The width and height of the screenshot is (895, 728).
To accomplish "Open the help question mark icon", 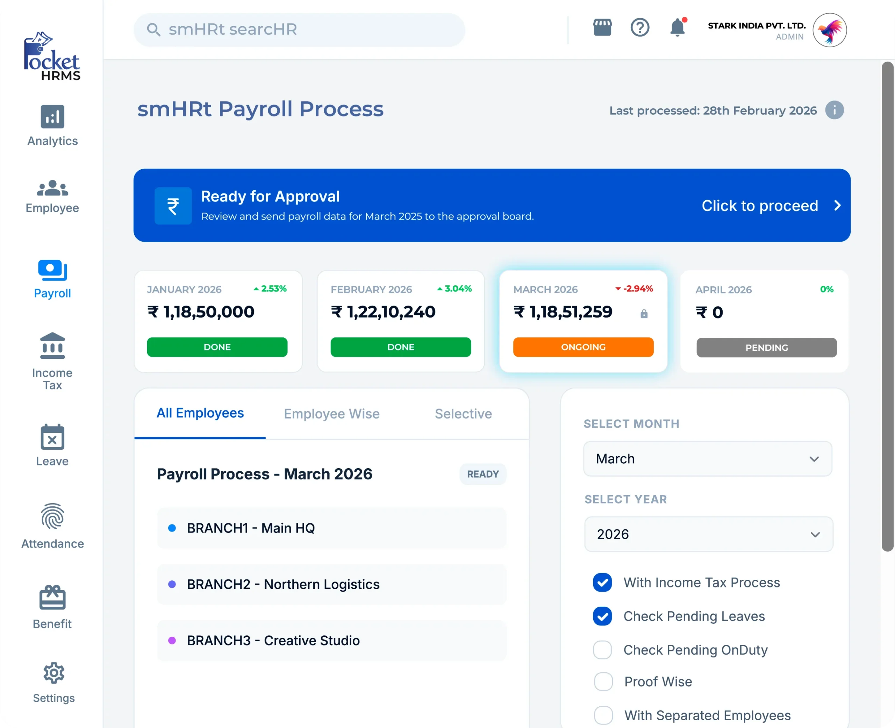I will [x=640, y=28].
